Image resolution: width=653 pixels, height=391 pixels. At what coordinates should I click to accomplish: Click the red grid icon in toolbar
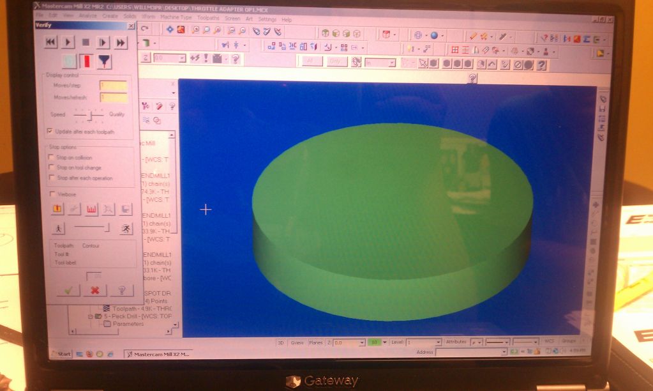pyautogui.click(x=454, y=50)
